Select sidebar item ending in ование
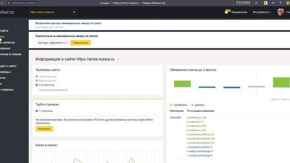 [5, 48]
